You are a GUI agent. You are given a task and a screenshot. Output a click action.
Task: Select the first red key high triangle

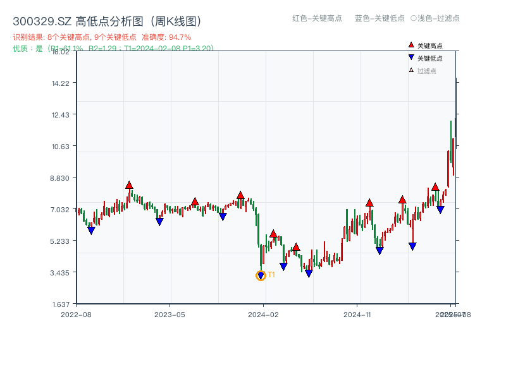[129, 185]
